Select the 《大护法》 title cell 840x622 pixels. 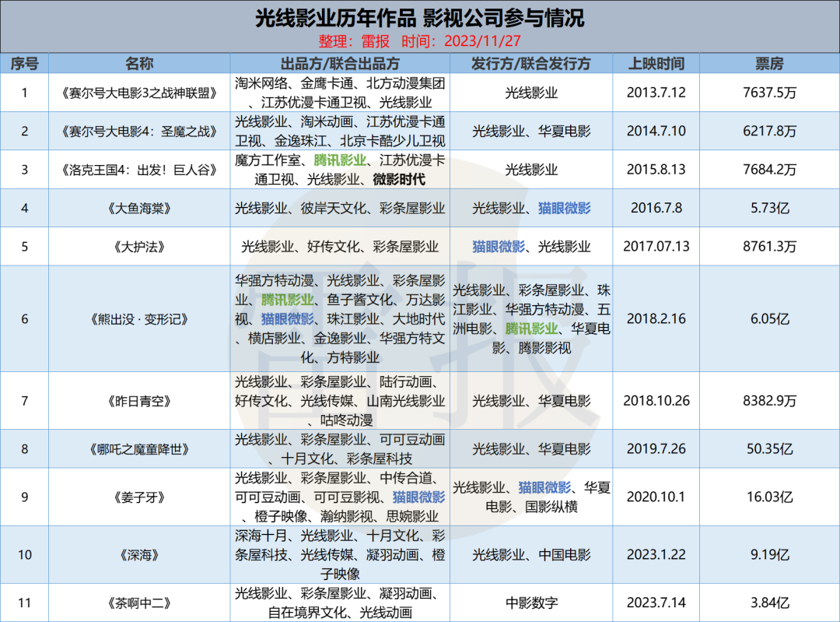139,247
